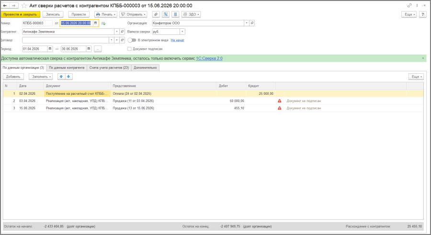Copy the document link with the chain icon
Screen dimensions: 431x235
coord(409,5)
